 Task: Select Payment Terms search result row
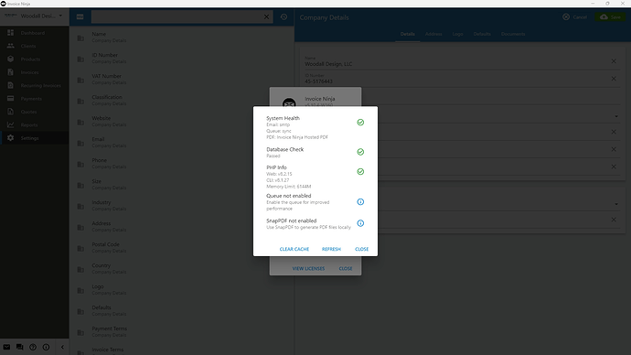[182, 331]
